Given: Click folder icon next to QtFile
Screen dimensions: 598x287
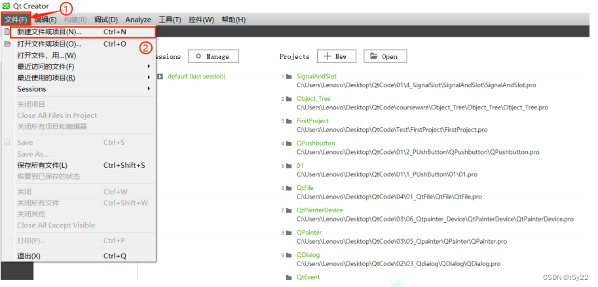Looking at the screenshot, I should [289, 188].
